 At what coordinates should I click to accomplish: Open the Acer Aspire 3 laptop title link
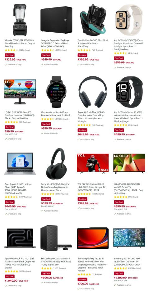19,189
